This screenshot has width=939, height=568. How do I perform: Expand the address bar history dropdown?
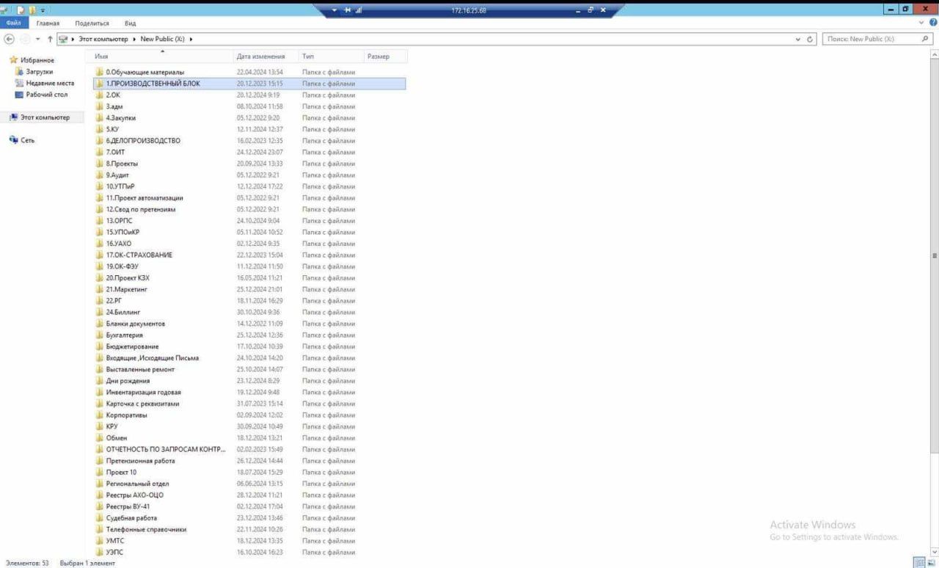point(798,39)
